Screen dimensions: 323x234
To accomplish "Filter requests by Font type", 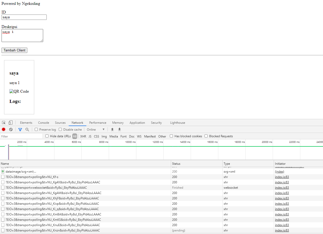I will point(124,136).
